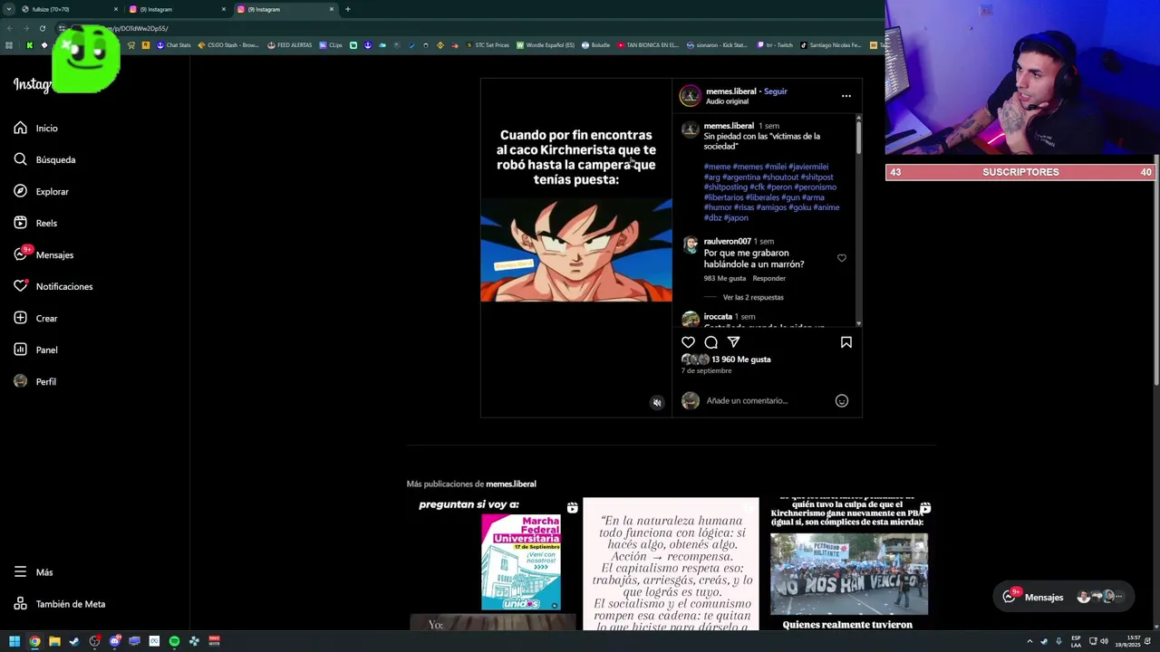The image size is (1160, 652).
Task: Expand the tab search dropdown
Action: click(8, 9)
